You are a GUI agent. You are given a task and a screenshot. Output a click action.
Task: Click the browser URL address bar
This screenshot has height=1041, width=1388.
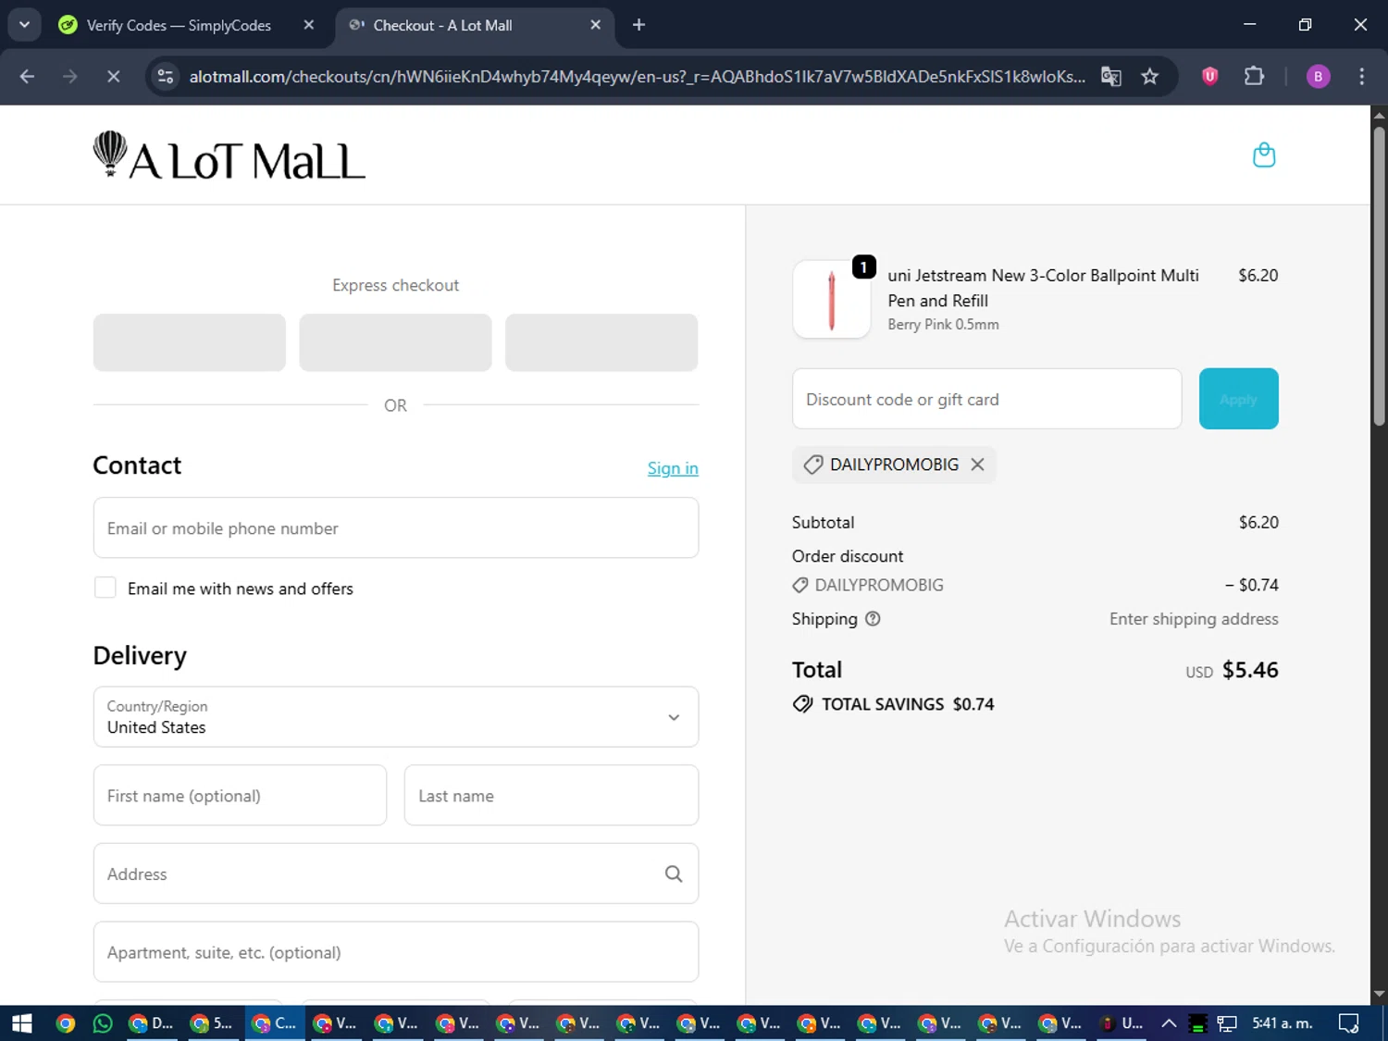pos(637,76)
